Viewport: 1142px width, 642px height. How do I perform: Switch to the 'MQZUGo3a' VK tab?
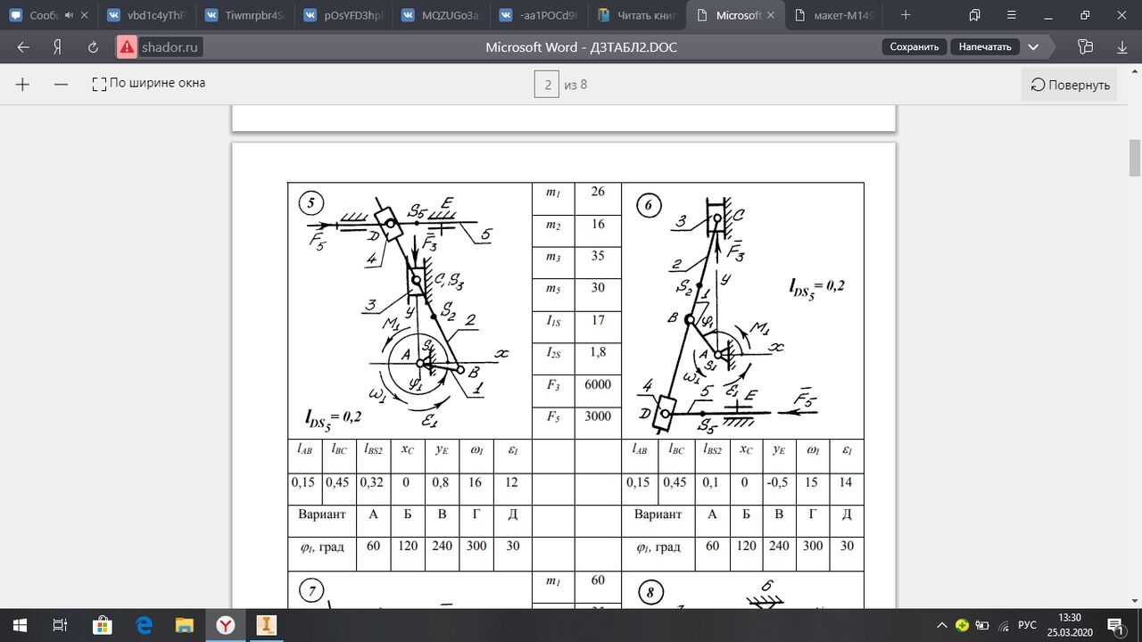[x=440, y=15]
